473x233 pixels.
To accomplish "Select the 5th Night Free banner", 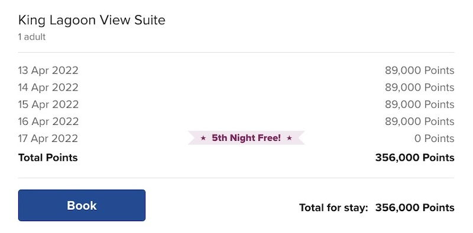I will point(246,138).
